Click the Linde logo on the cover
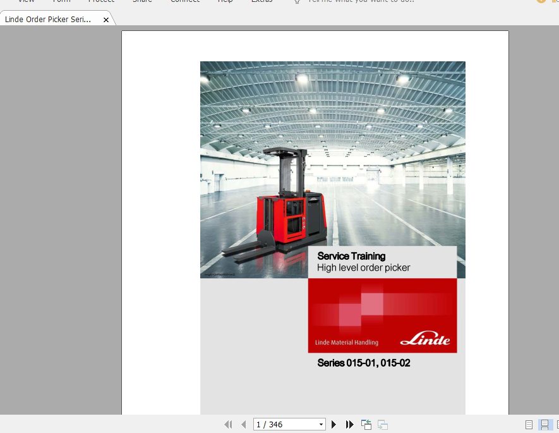This screenshot has width=559, height=433. pyautogui.click(x=425, y=339)
